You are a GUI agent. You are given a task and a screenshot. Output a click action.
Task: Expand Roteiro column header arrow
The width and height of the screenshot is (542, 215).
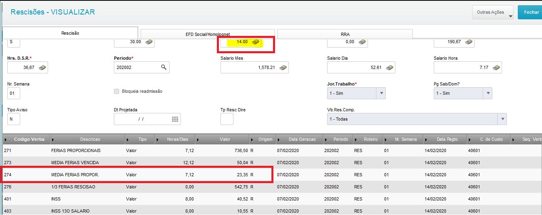point(356,140)
